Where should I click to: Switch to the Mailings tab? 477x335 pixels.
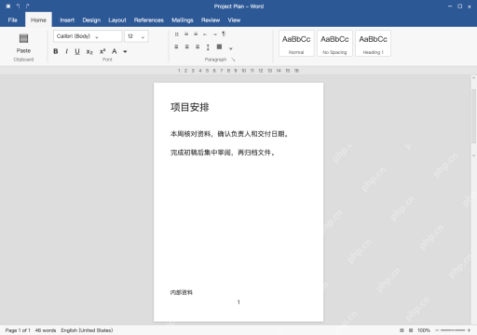(x=183, y=20)
